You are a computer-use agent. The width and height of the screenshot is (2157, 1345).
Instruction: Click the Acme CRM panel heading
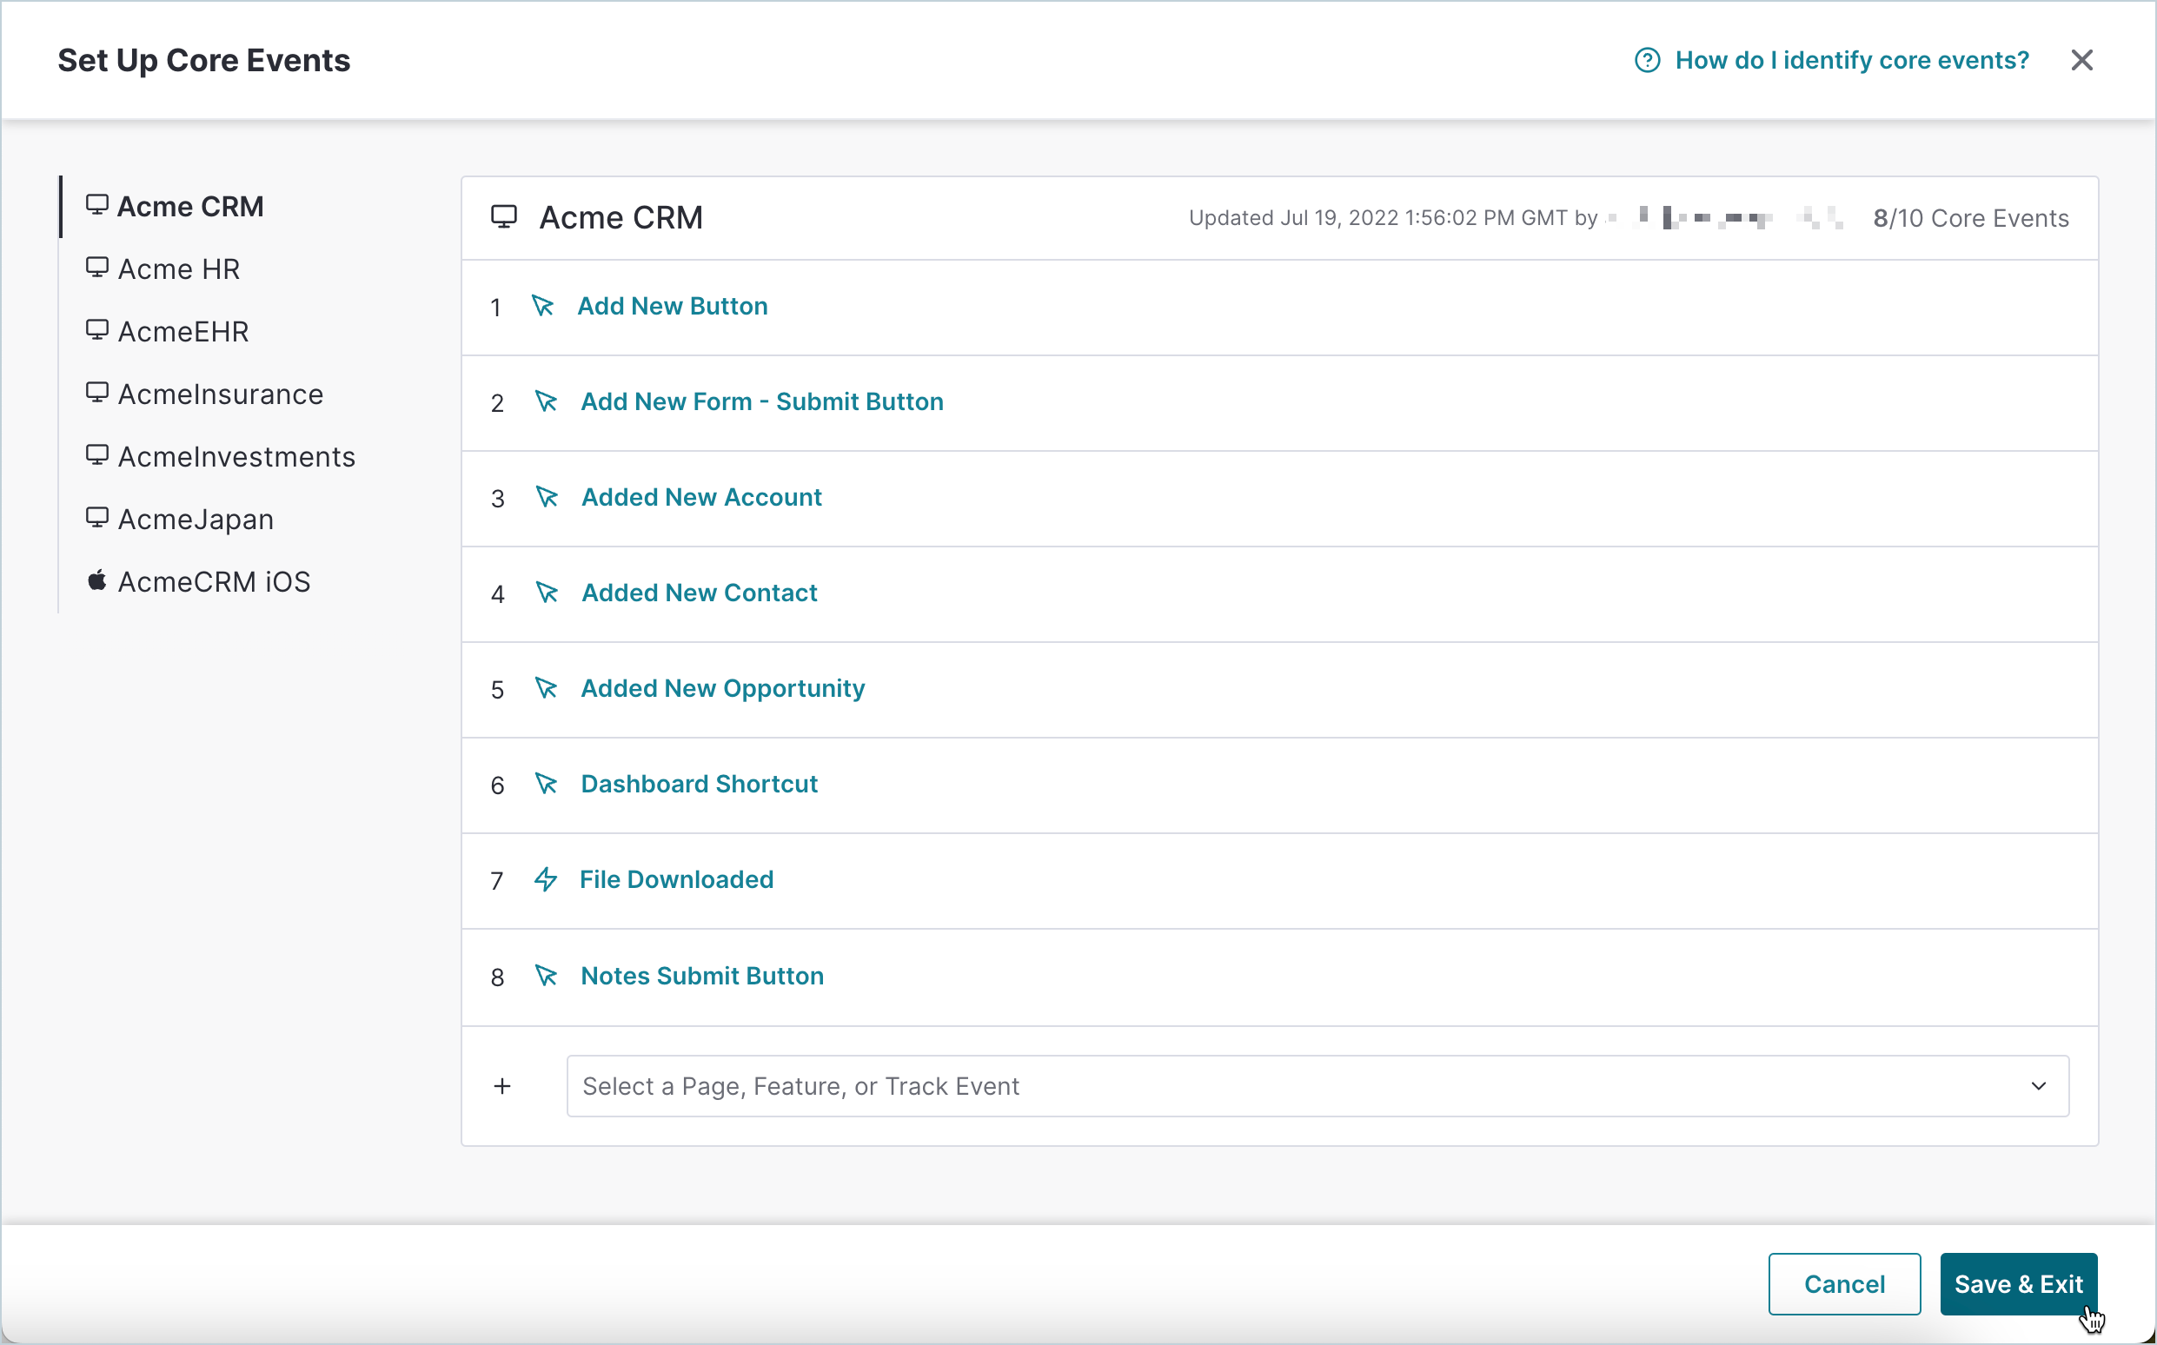click(x=621, y=218)
